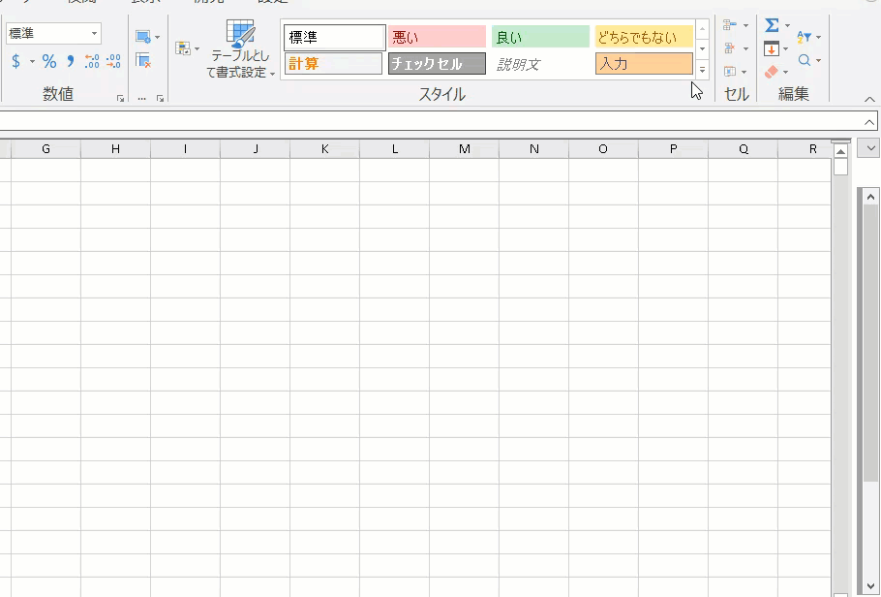Show previous row of cell styles gallery

coord(702,29)
